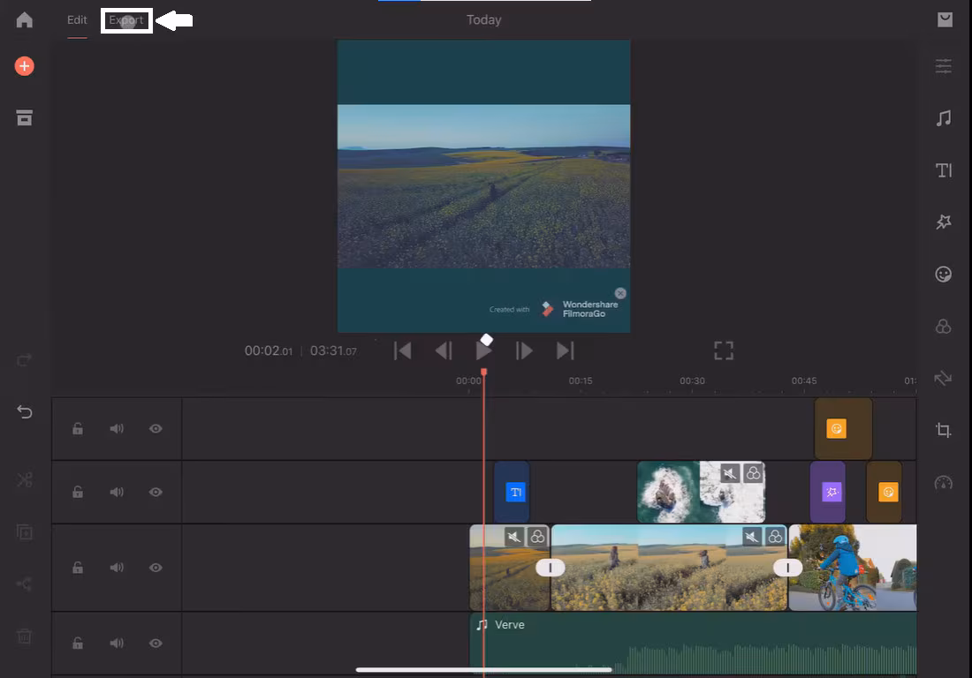The image size is (972, 678).
Task: Click filter icon on second field clip
Action: (776, 537)
